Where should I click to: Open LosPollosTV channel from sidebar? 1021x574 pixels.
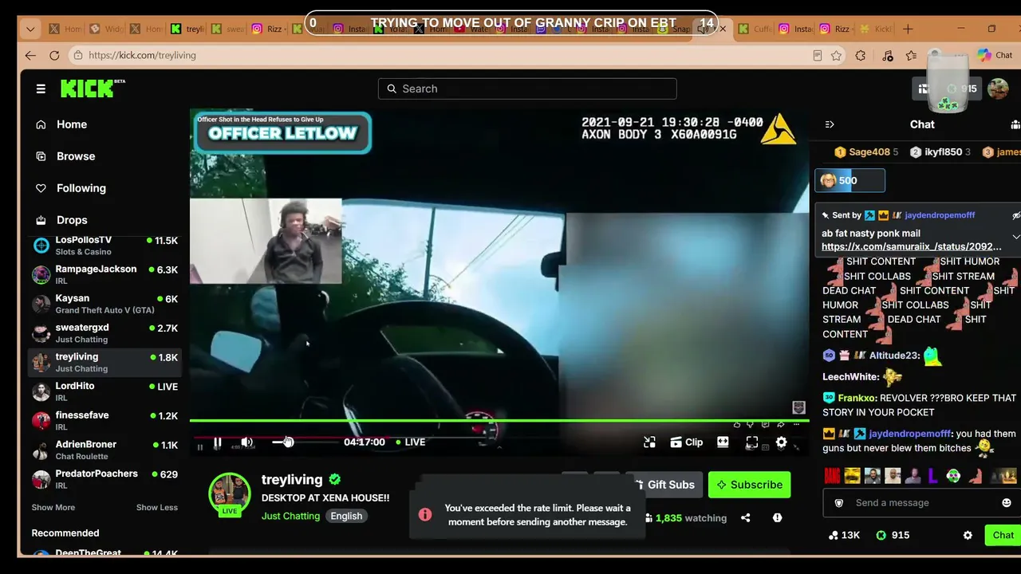pos(105,246)
